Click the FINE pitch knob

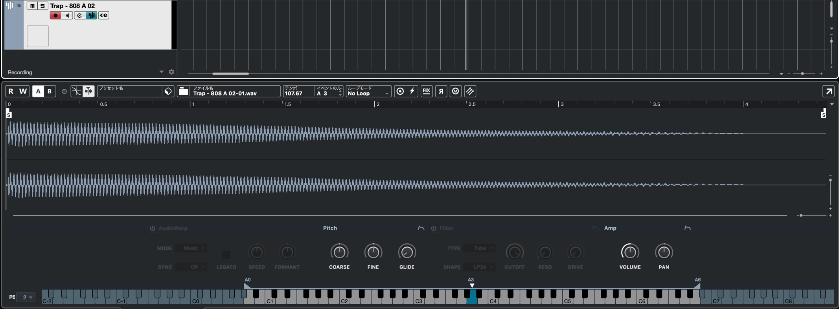point(373,252)
